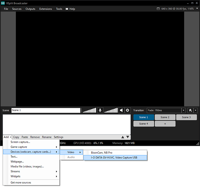
Task: Expand the Video devices submenu
Action: [x=71, y=152]
